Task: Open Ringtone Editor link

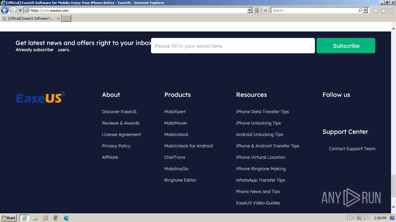Action: (180, 180)
